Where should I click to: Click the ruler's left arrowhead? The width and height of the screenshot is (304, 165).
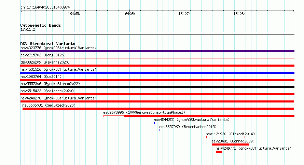(22, 11)
